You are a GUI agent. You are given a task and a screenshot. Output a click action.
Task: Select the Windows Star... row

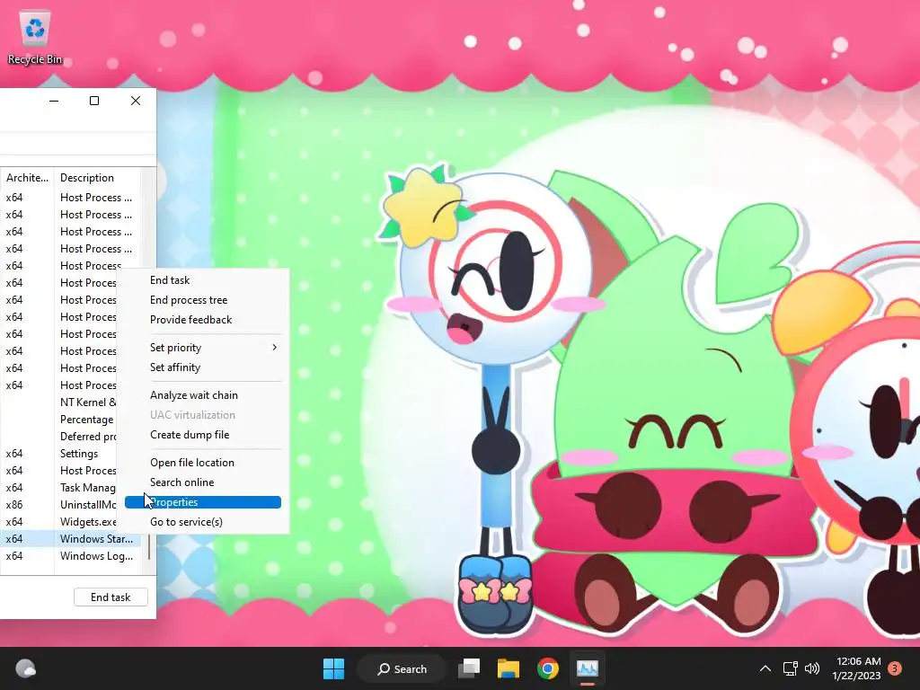point(70,539)
